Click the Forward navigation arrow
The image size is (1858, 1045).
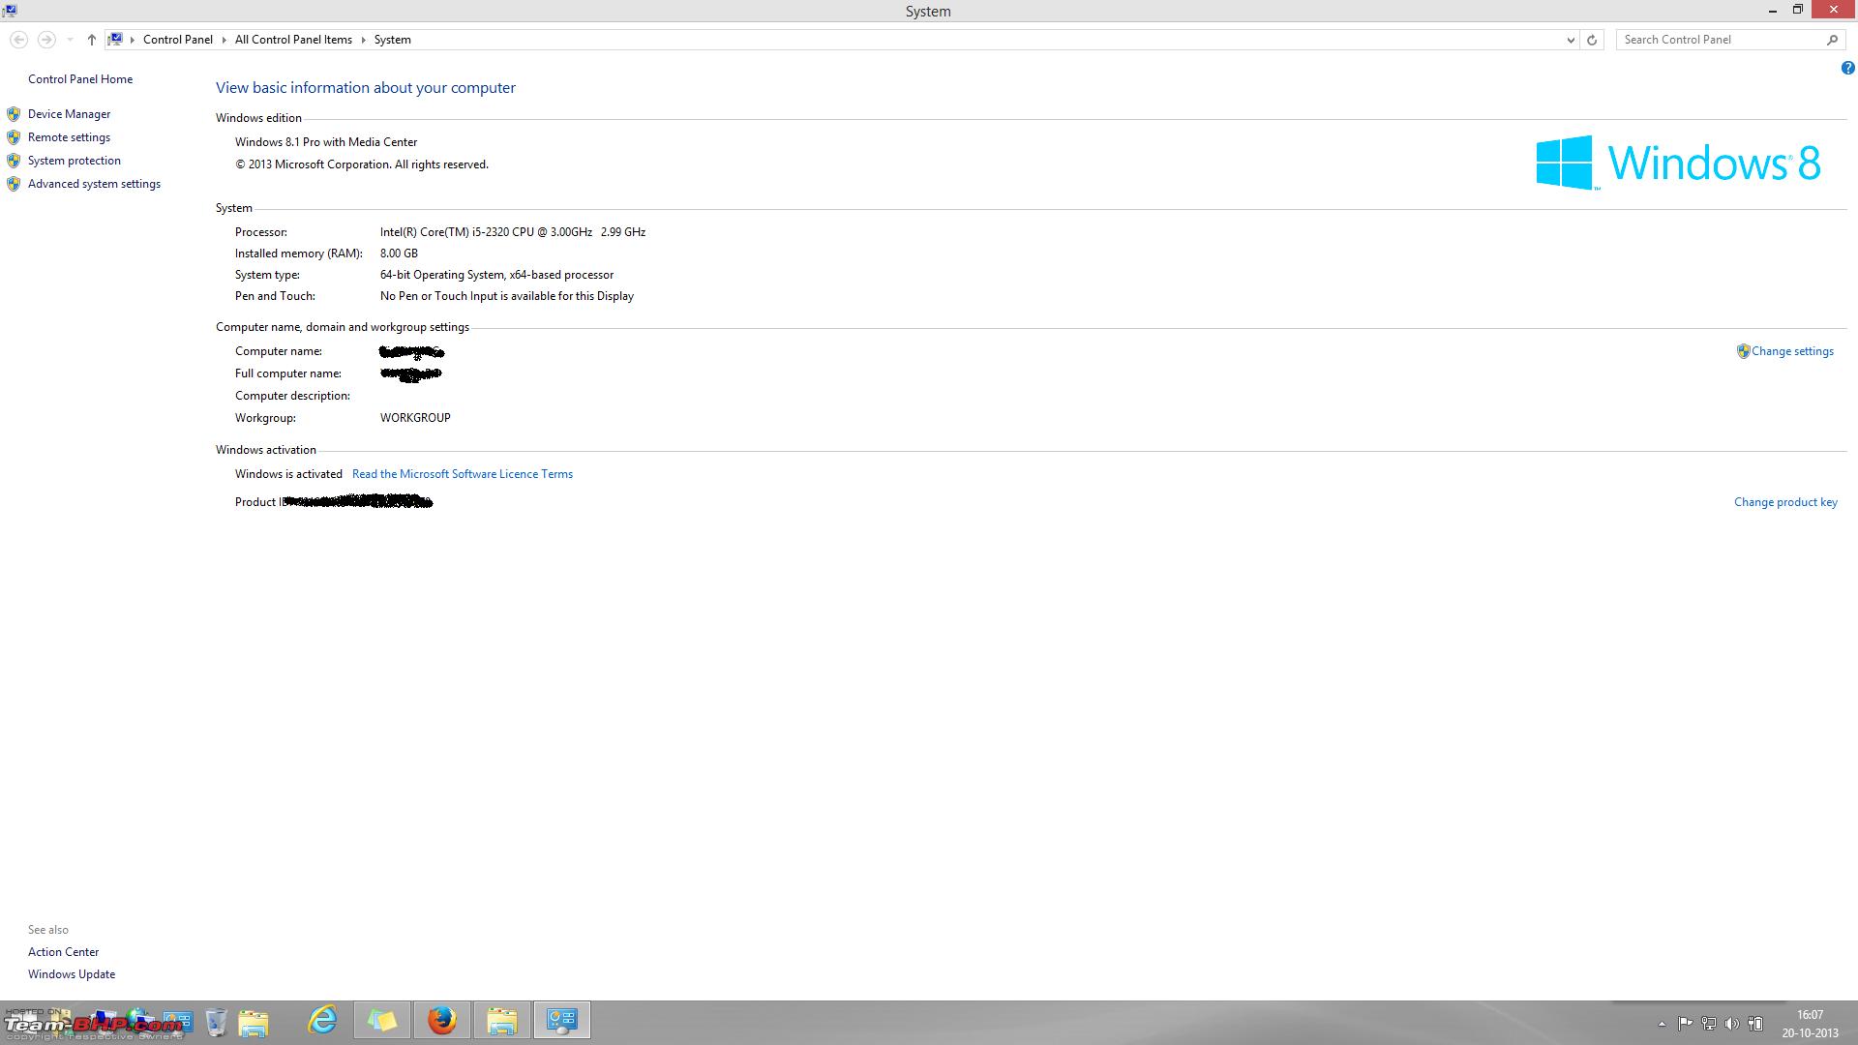pyautogui.click(x=45, y=40)
